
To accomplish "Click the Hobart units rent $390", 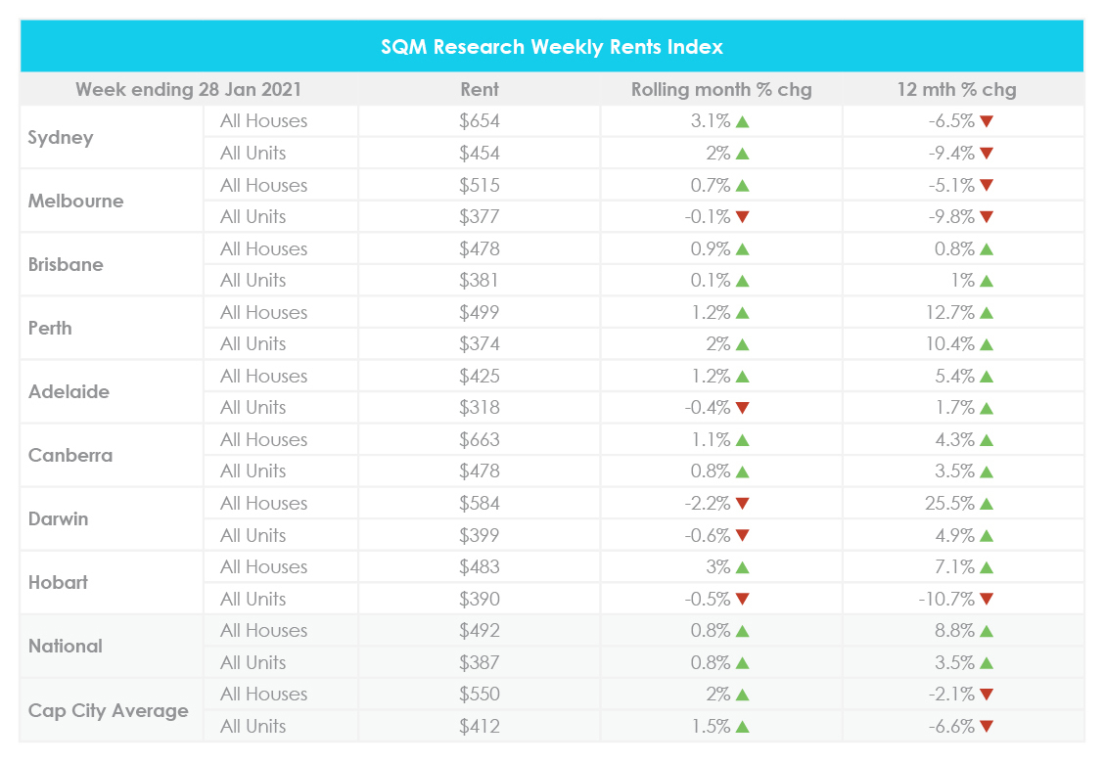I will tap(480, 599).
